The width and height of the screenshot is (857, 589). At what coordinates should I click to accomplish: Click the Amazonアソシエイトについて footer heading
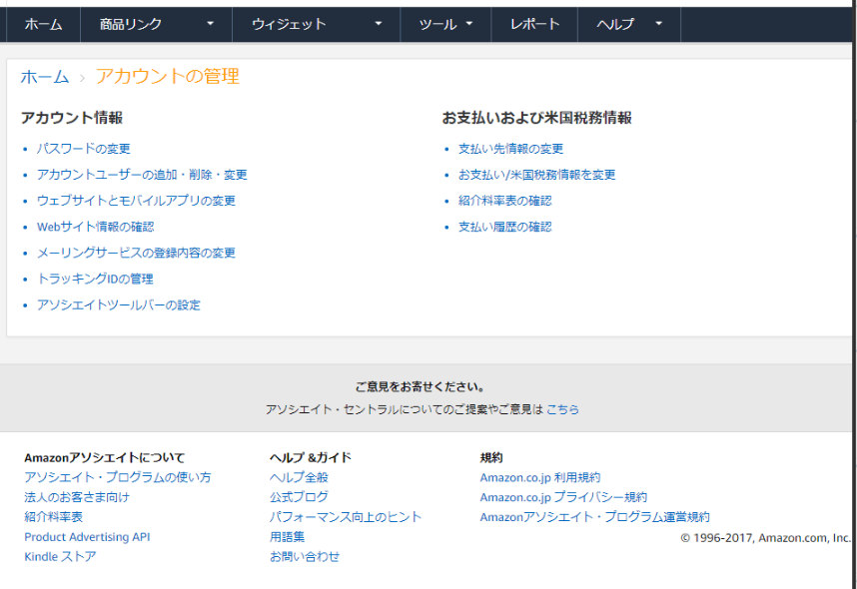click(x=105, y=458)
